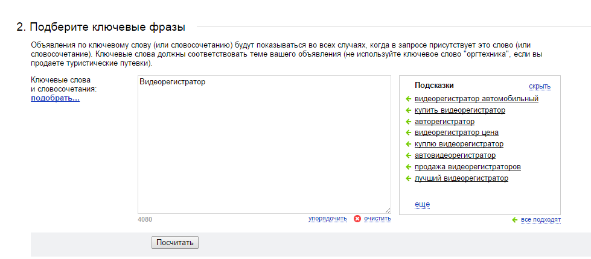This screenshot has height=259, width=591.
Task: Click the Посчитать button
Action: pyautogui.click(x=175, y=243)
